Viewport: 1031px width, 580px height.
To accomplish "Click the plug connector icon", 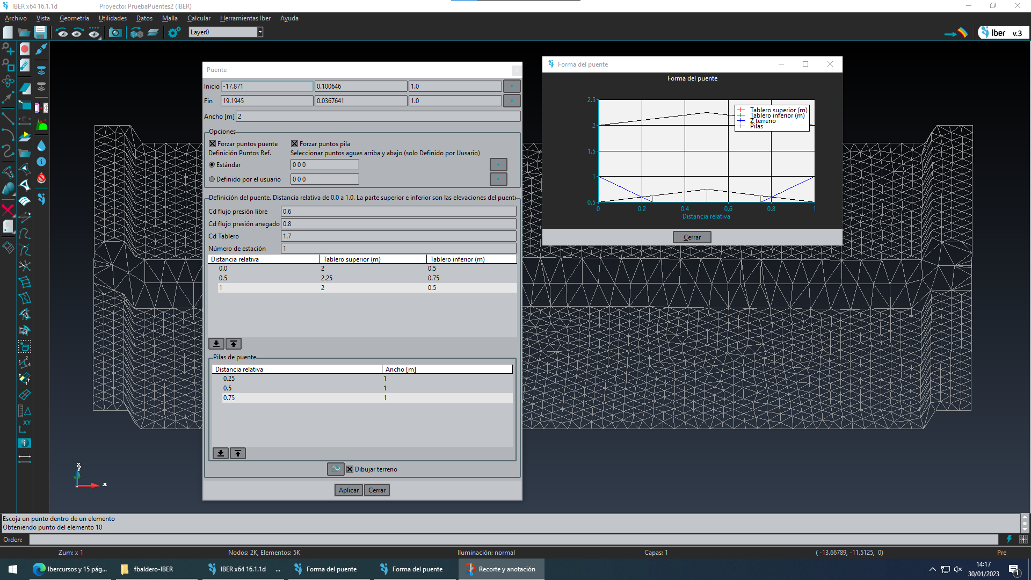I will point(41,49).
